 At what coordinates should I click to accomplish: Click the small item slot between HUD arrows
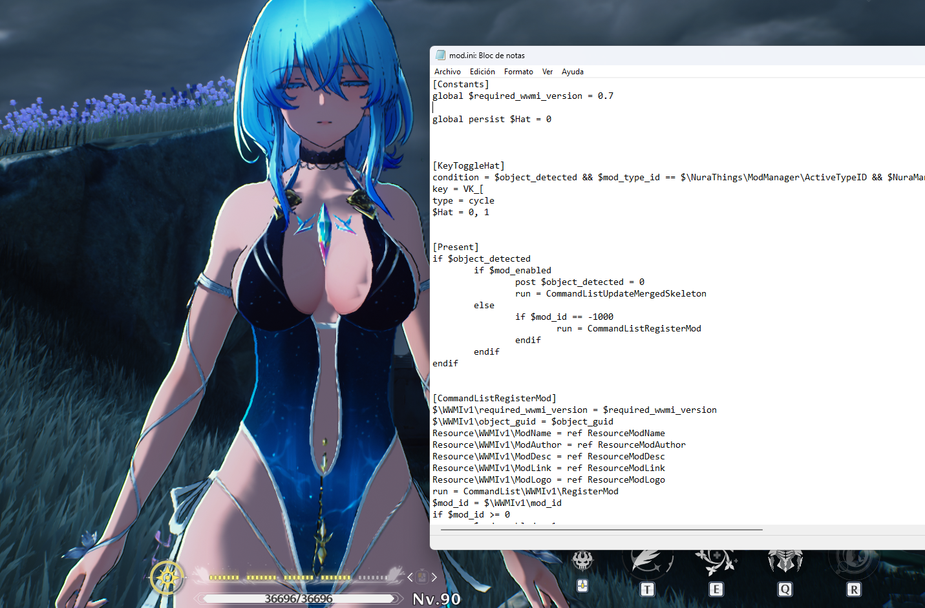tap(422, 577)
